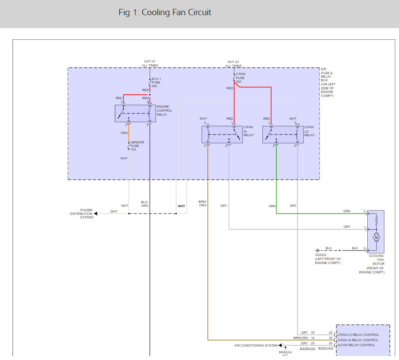The image size is (399, 360).
Task: Click the 'MANUAL A/C' label
Action: point(285,354)
